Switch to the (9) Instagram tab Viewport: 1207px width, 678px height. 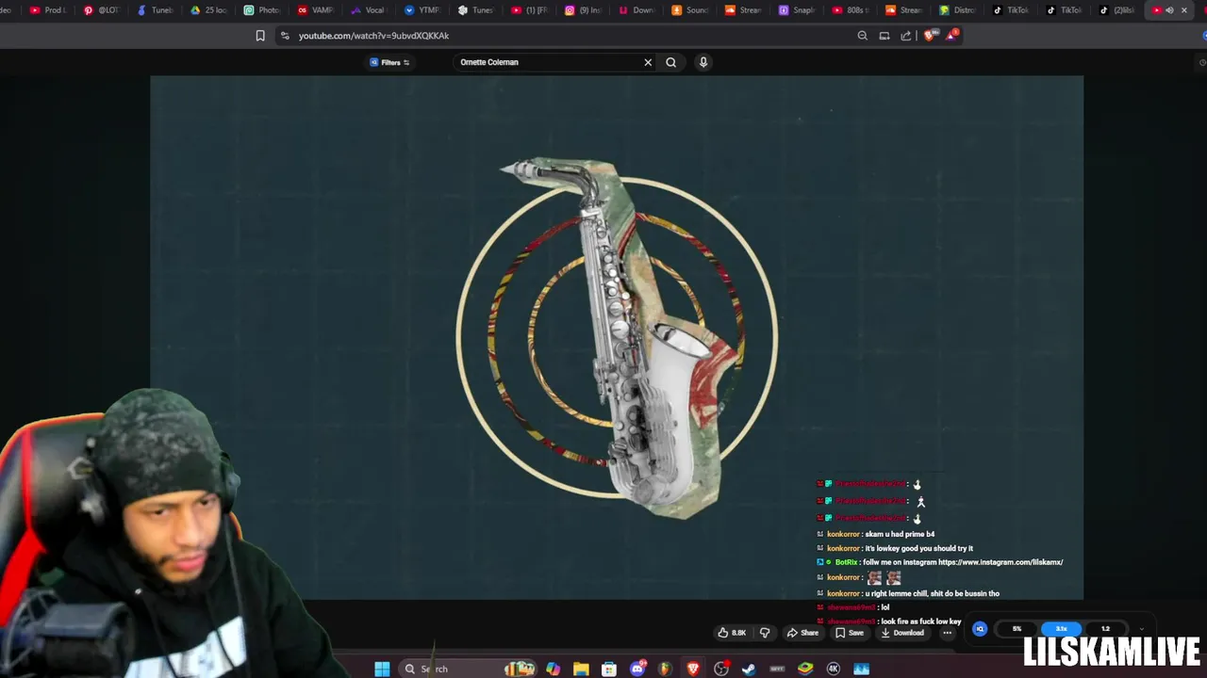click(583, 10)
